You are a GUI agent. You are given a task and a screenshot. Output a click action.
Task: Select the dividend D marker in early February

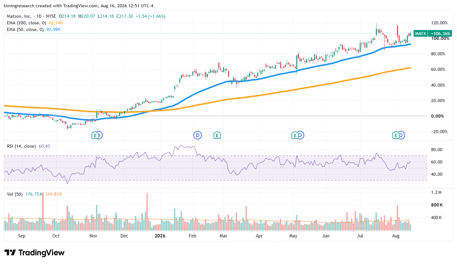(x=197, y=136)
